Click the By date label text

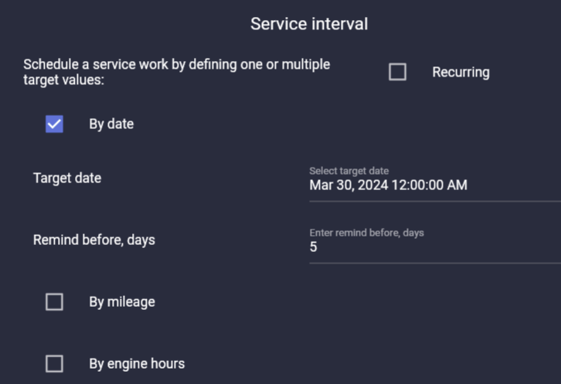coord(111,124)
